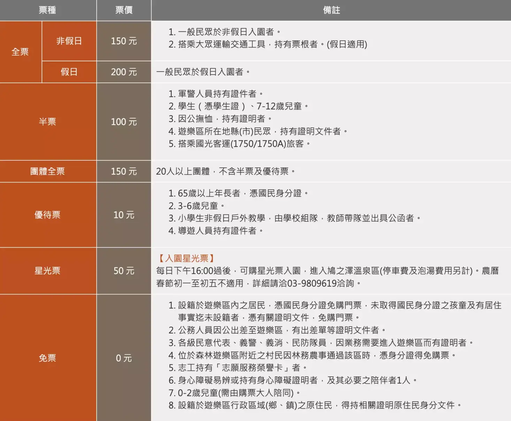Click the 票種 column header

coord(48,10)
